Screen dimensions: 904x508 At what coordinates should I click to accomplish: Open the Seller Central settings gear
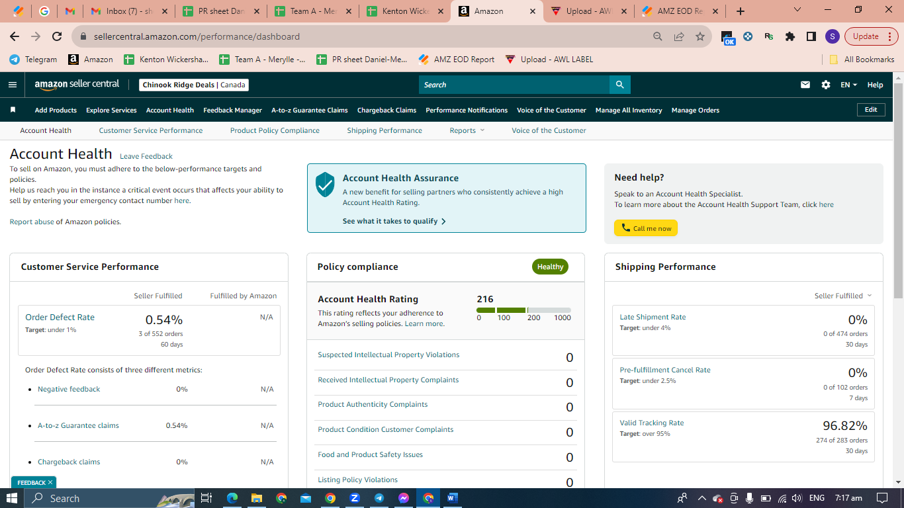coord(826,85)
